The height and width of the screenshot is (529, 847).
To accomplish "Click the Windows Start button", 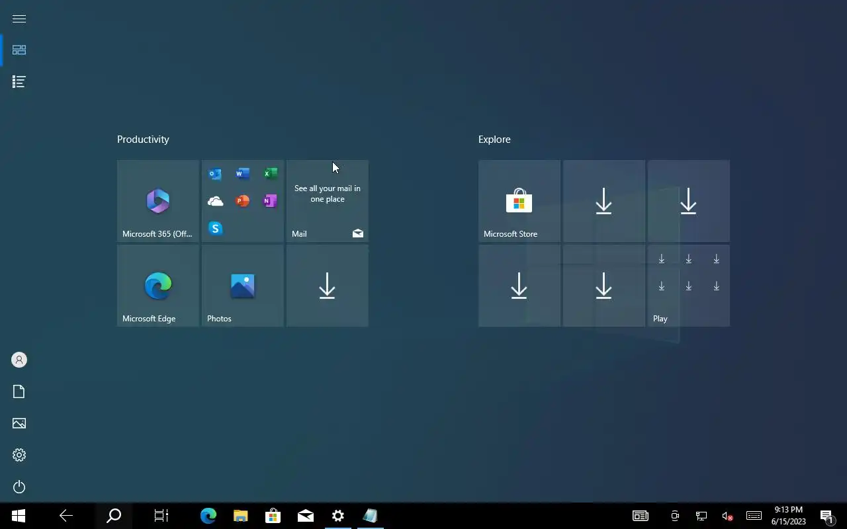I will click(19, 516).
